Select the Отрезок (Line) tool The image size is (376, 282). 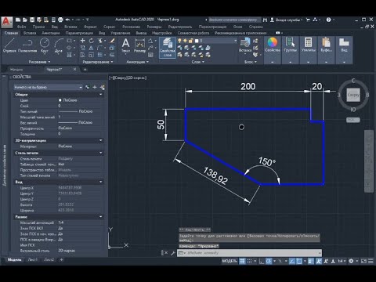(9, 45)
